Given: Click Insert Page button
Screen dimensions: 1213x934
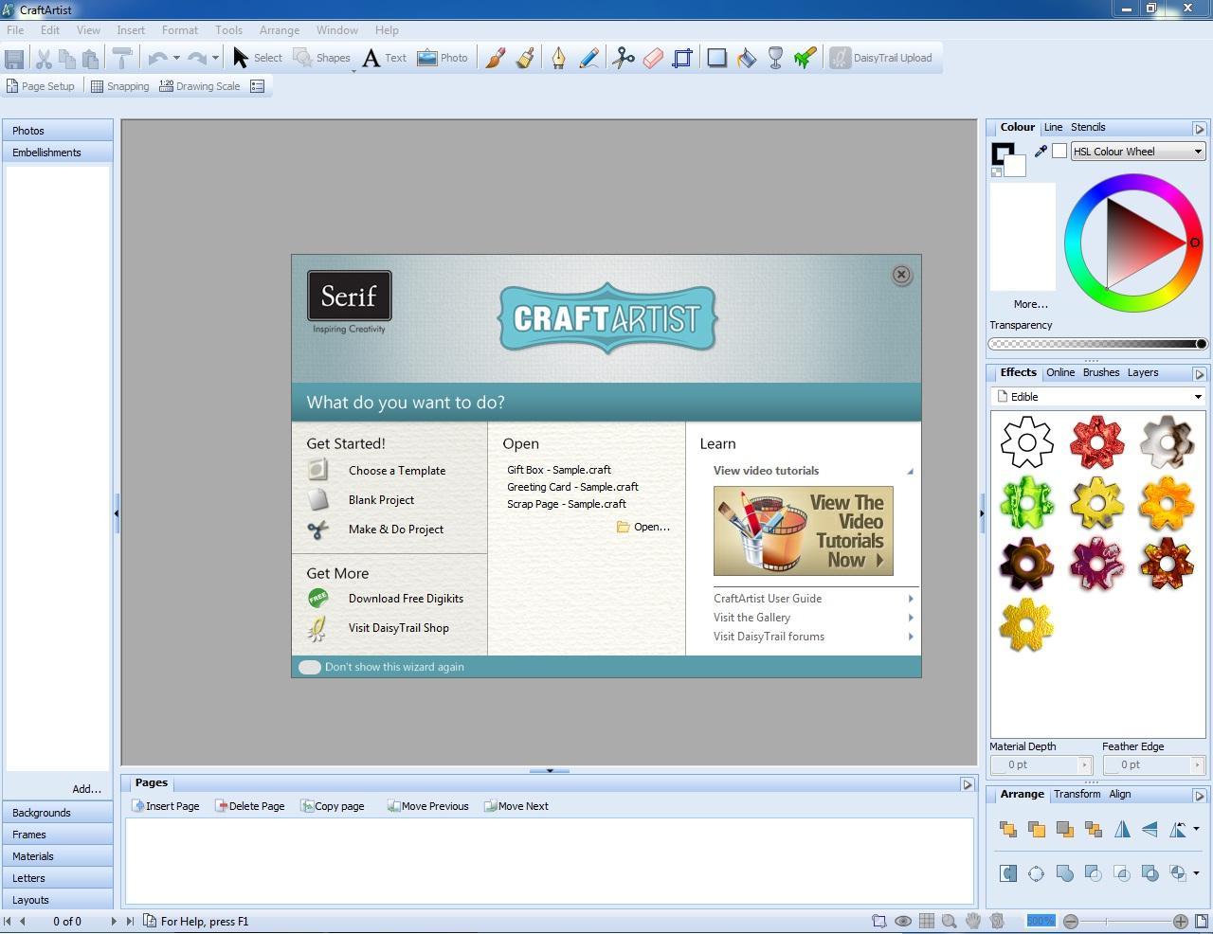Looking at the screenshot, I should [x=166, y=806].
